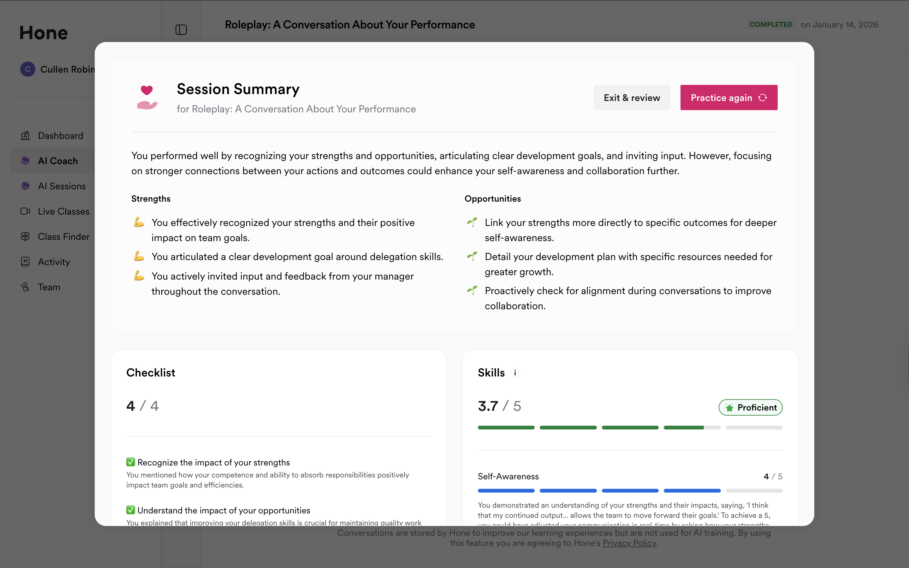
Task: Click the Team people icon
Action: pos(25,287)
